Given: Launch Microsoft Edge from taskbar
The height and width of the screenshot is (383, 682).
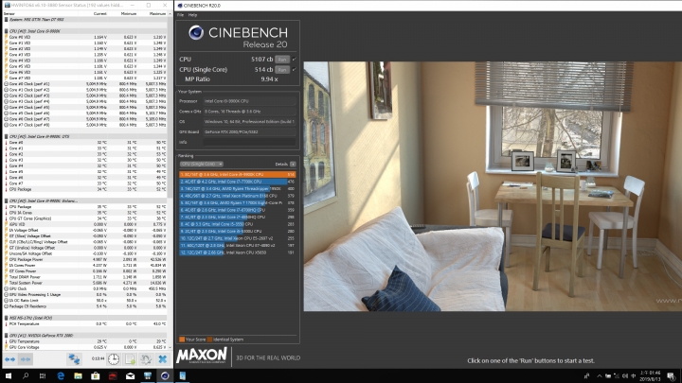Looking at the screenshot, I should point(61,375).
